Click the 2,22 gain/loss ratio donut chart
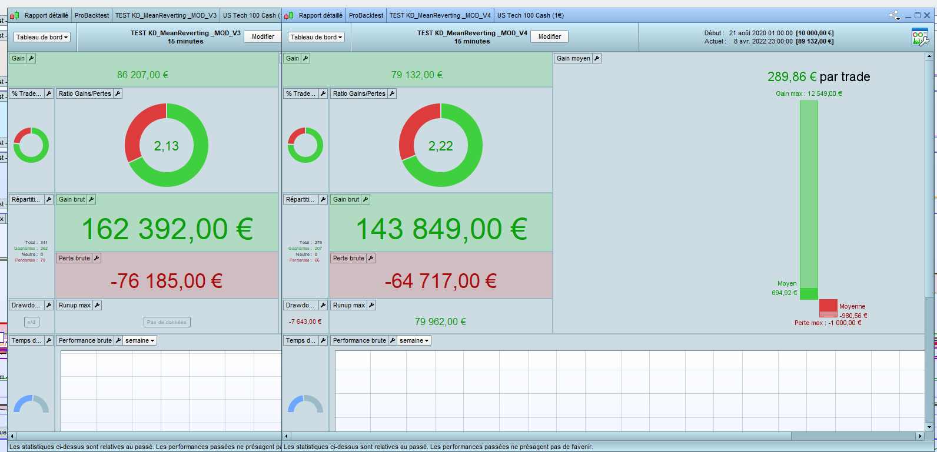 (x=441, y=145)
